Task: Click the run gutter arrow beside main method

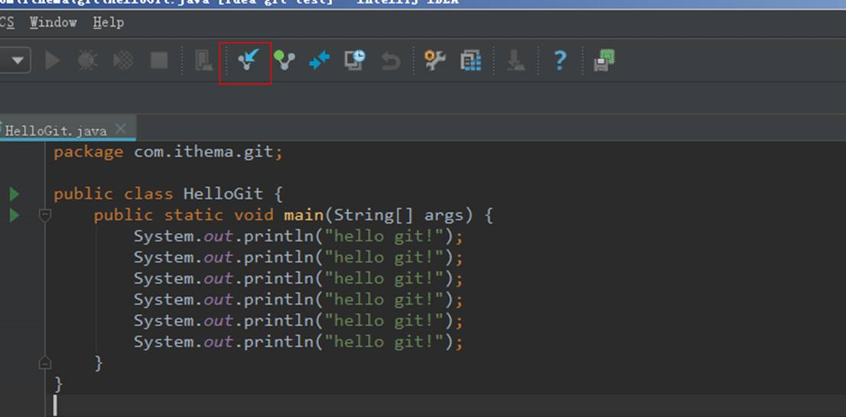Action: (x=14, y=215)
